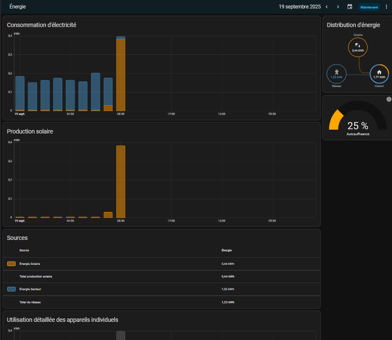This screenshot has height=340, width=392.
Task: Click the Sources card heading
Action: (17, 238)
